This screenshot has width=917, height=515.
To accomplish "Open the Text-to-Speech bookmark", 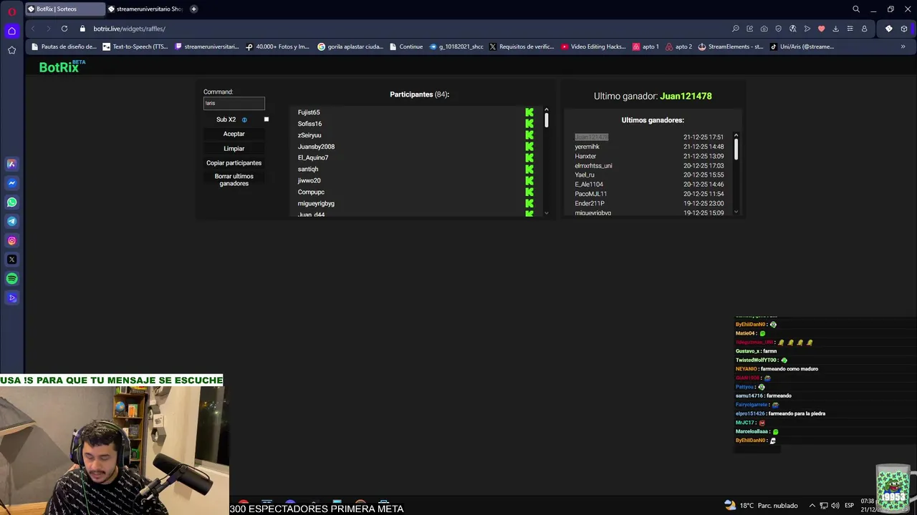I will (x=135, y=46).
